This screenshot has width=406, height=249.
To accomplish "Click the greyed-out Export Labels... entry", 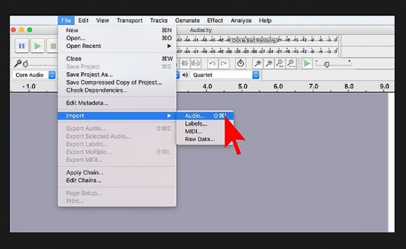I will point(117,144).
